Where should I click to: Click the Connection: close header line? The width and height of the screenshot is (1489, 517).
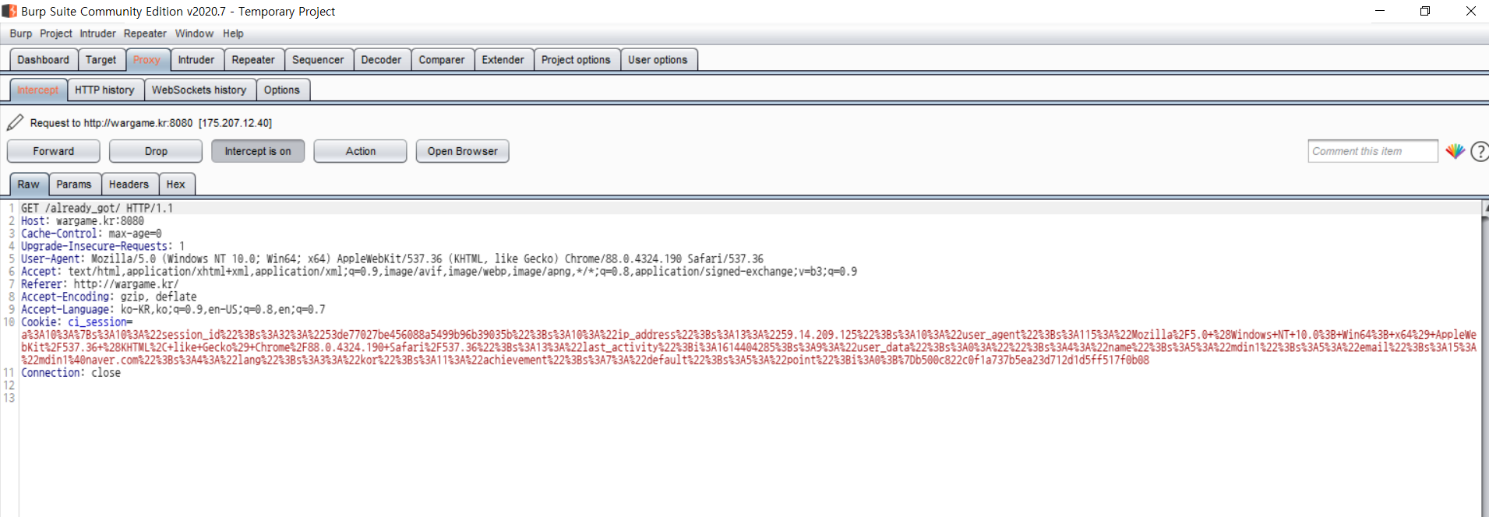(x=70, y=373)
